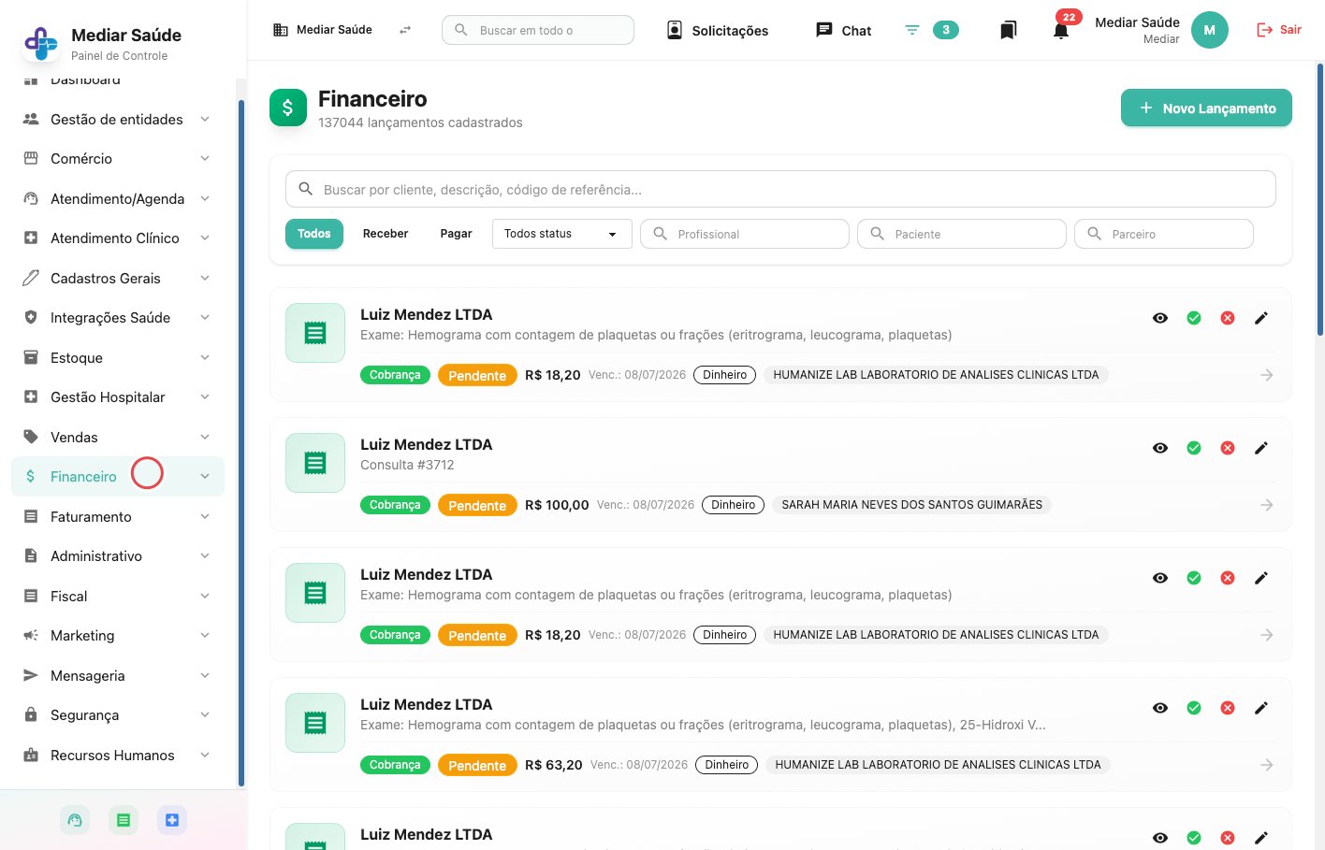1325x850 pixels.
Task: Open Faturamento in the sidebar
Action: pos(117,517)
